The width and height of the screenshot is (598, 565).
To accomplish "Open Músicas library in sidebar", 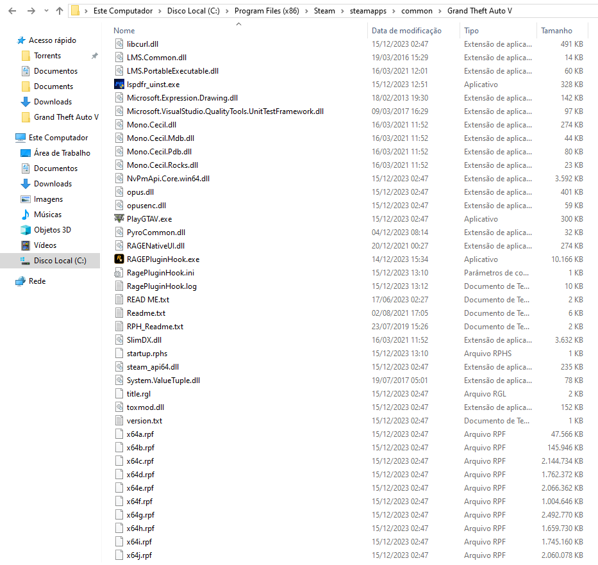I will tap(47, 214).
